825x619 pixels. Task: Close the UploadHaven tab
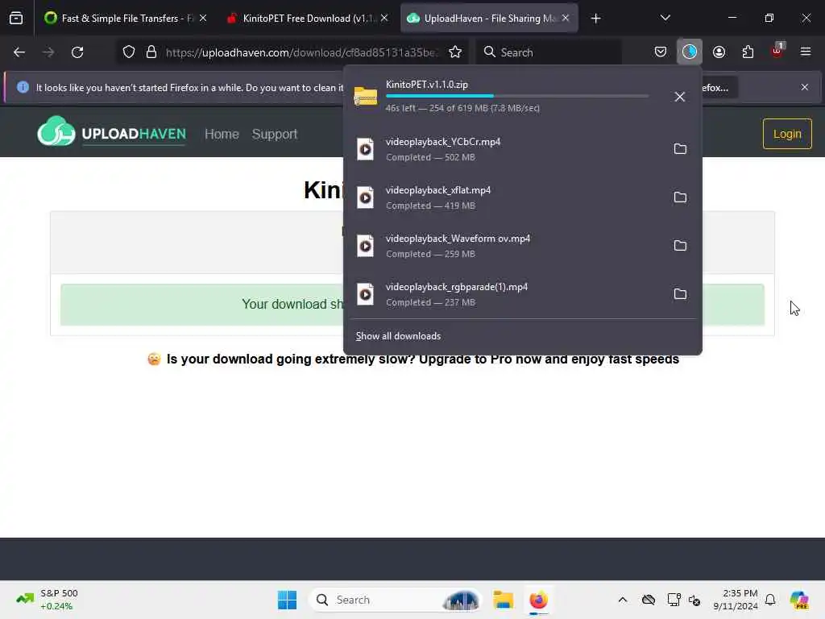pyautogui.click(x=566, y=19)
